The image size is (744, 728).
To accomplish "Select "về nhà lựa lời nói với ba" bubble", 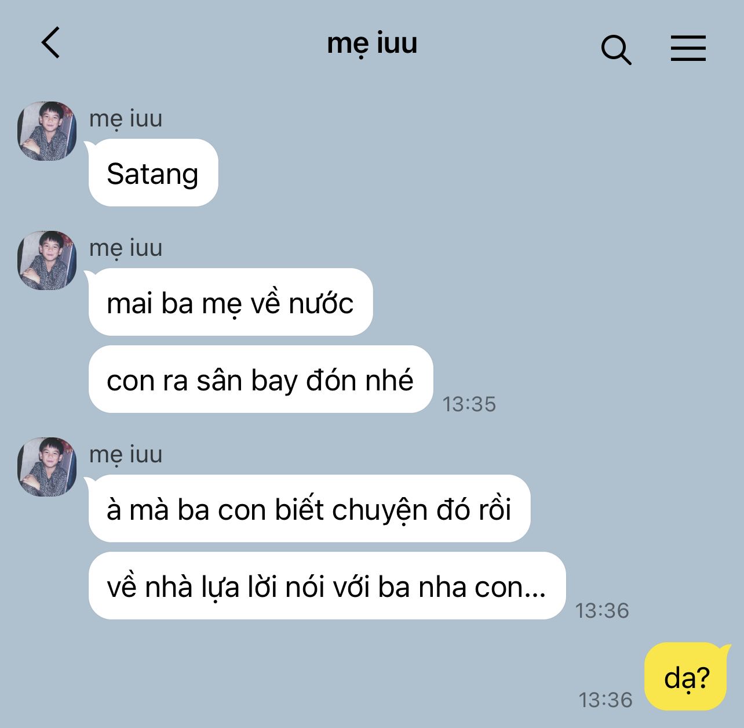I will 327,586.
